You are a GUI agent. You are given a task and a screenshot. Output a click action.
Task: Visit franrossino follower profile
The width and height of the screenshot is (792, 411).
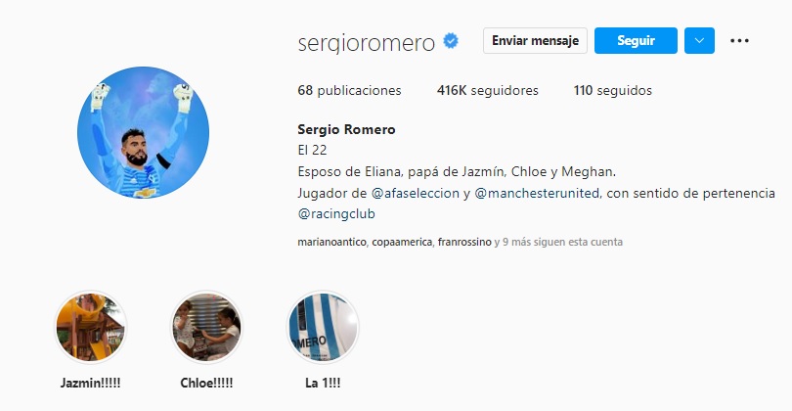click(x=464, y=242)
